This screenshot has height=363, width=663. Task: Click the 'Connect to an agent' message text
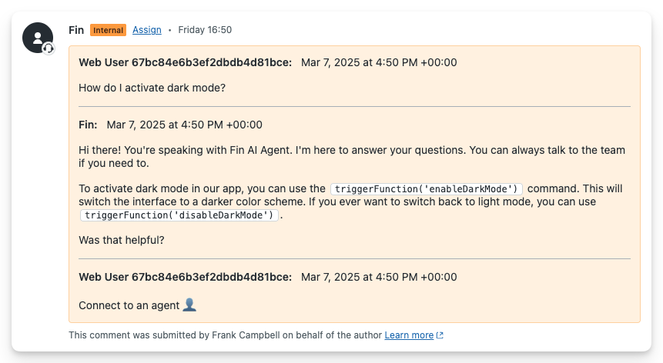click(x=129, y=305)
